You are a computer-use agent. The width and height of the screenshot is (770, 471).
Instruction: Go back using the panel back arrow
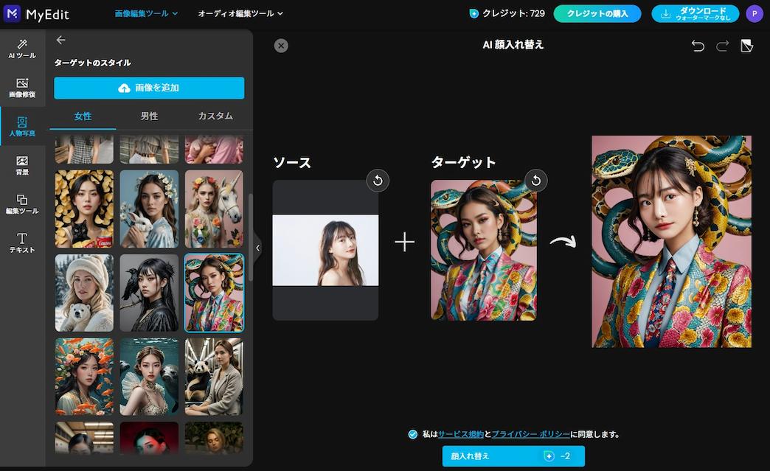60,40
